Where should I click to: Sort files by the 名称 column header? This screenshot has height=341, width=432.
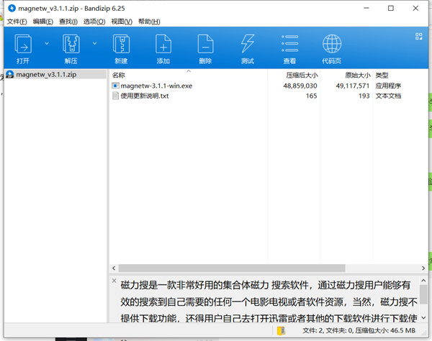click(119, 75)
